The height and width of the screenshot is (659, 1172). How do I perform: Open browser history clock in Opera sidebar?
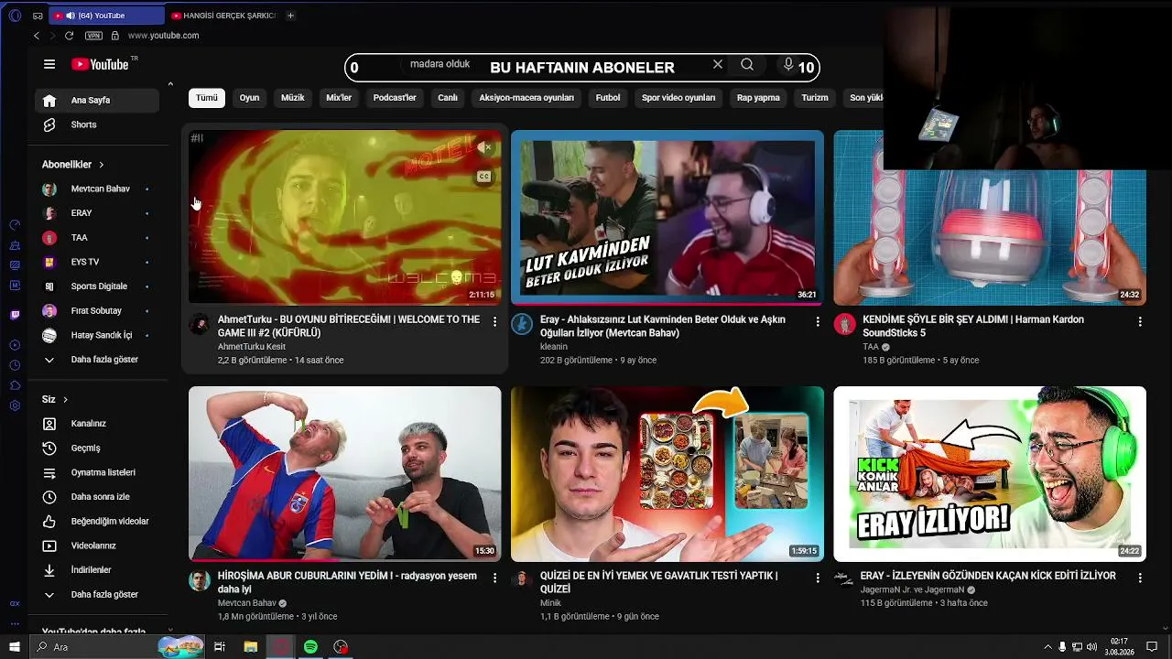pos(15,365)
